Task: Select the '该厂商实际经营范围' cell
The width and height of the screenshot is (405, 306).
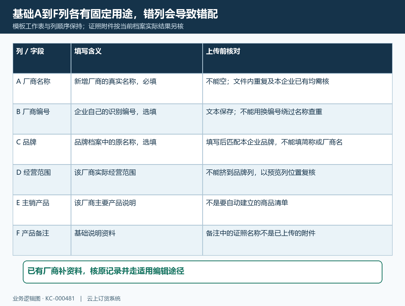Action: [x=137, y=180]
